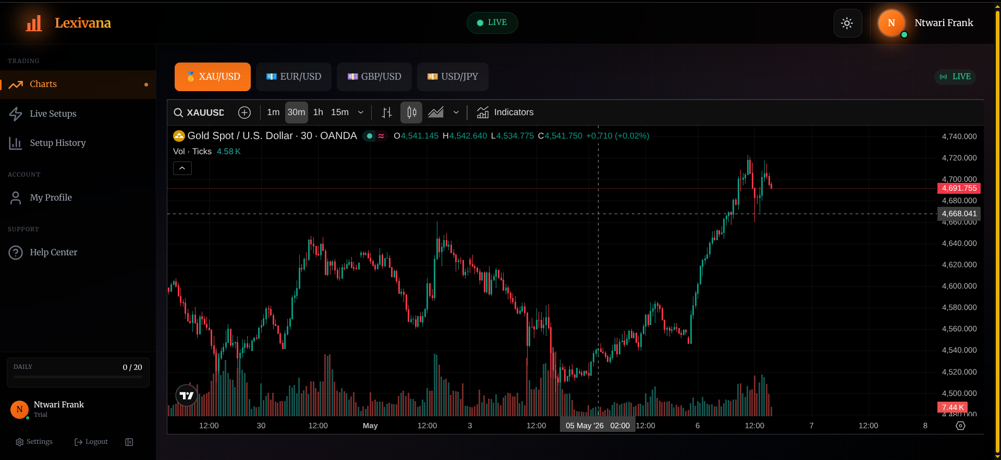Screen dimensions: 1001x460
Task: Click the data delay wave symbol icon
Action: 381,136
